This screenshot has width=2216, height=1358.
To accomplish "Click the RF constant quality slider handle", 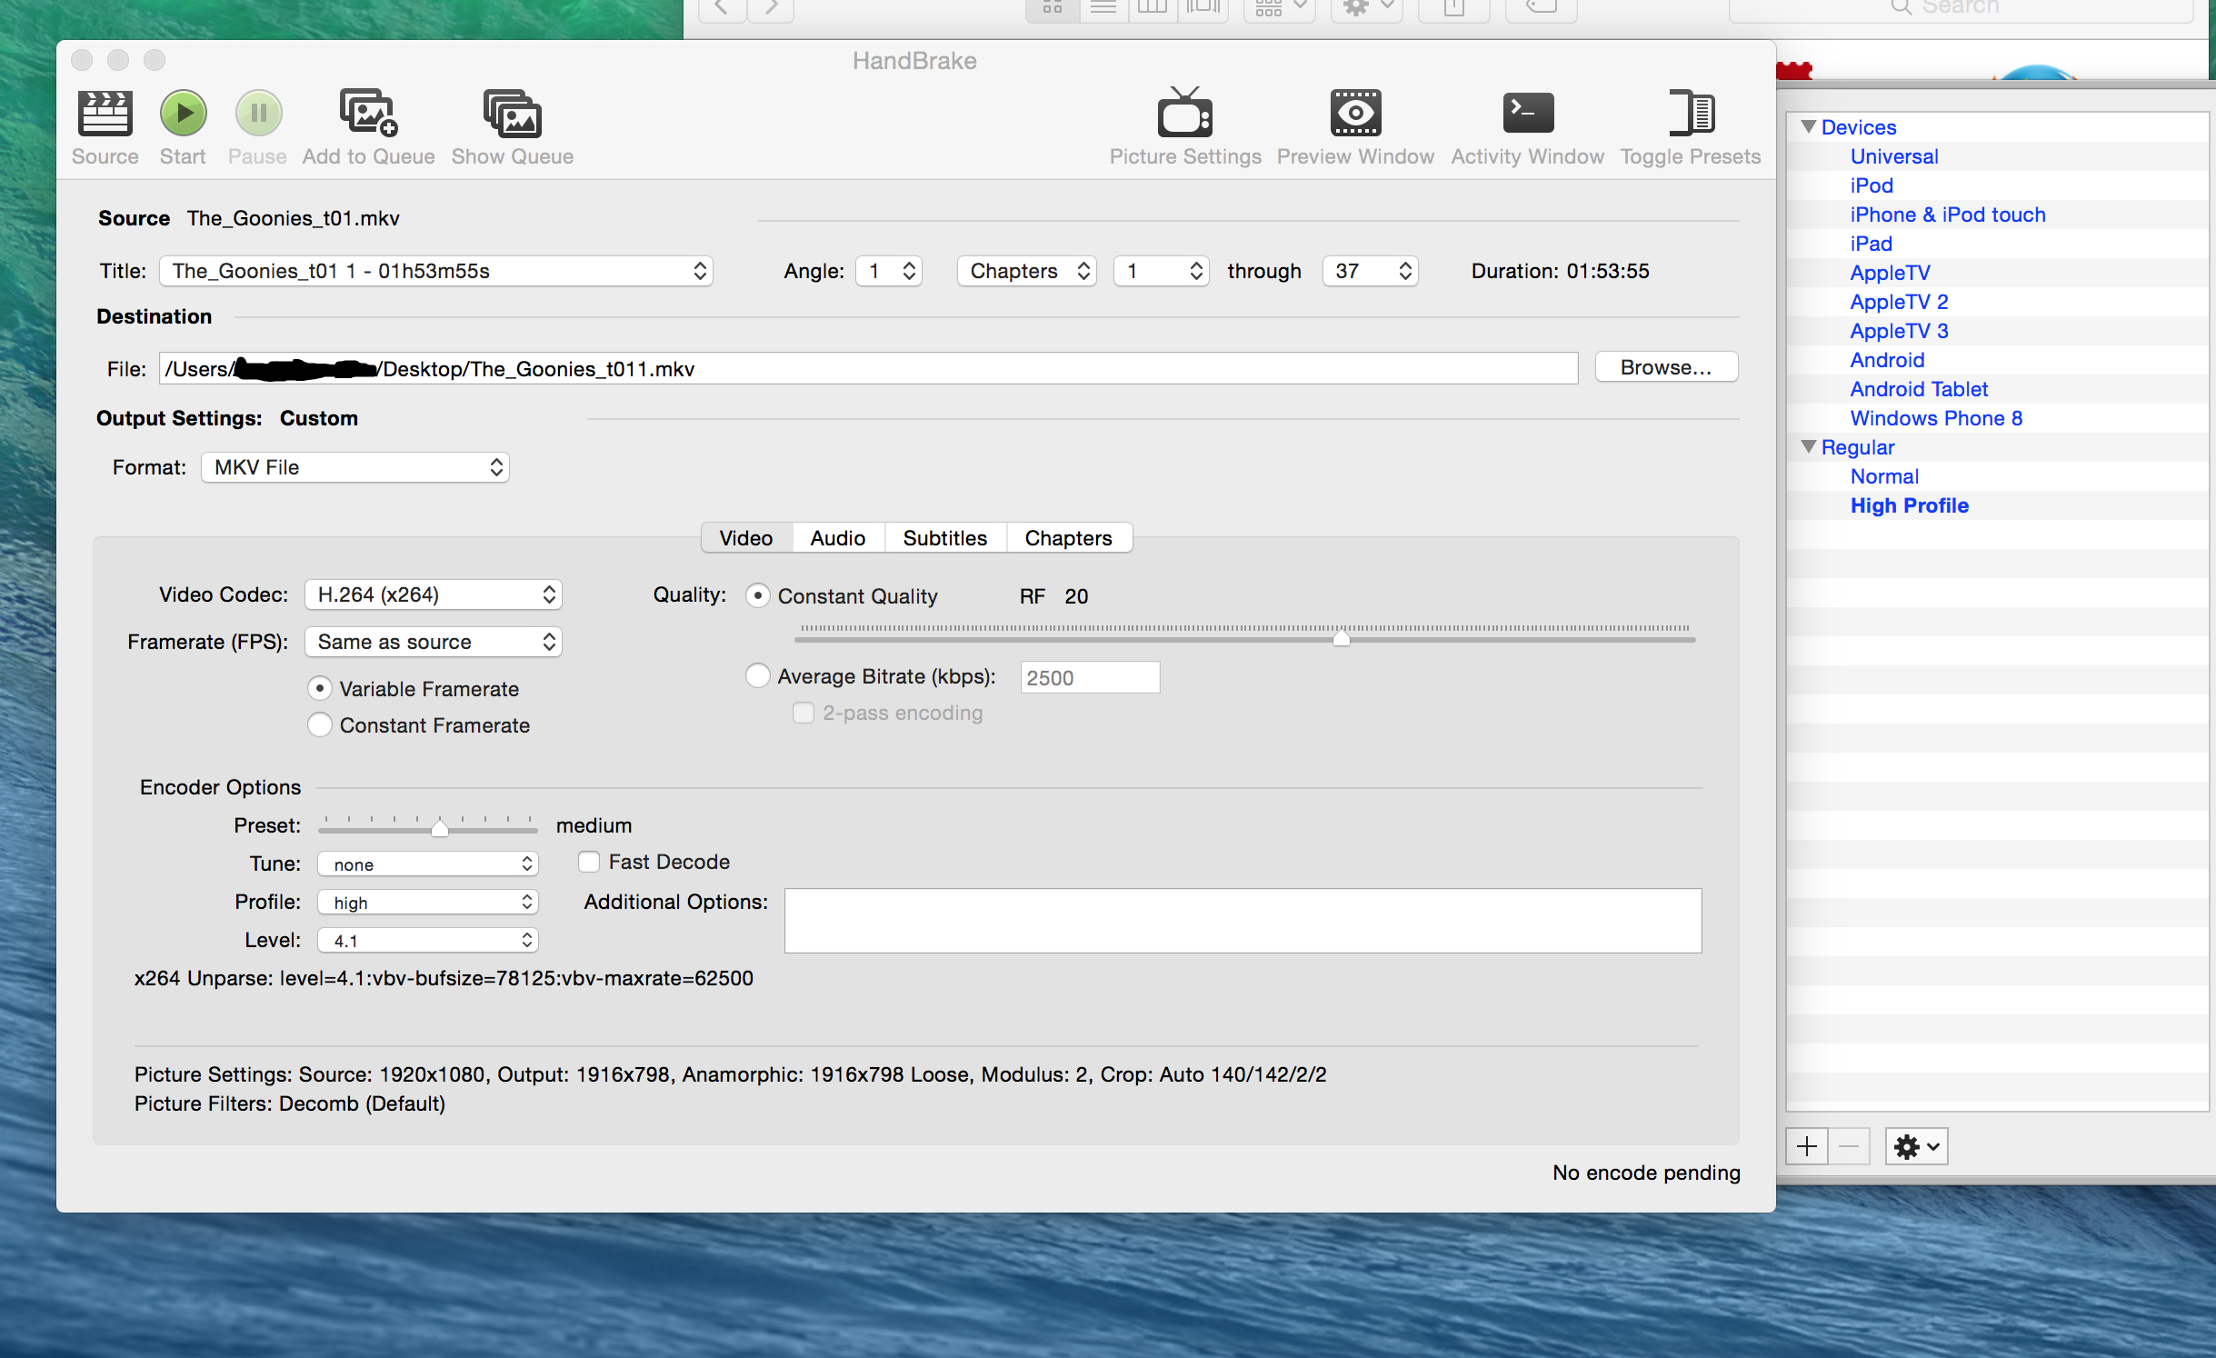I will tap(1342, 638).
